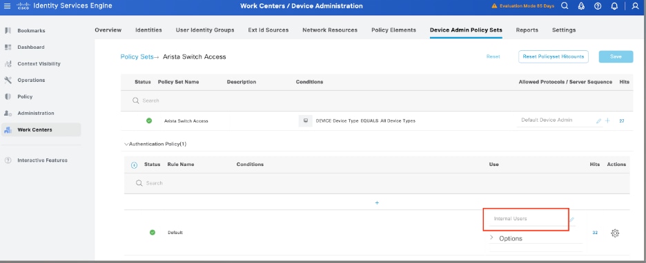
Task: Toggle status icon of Arista Switch Access policy
Action: [x=149, y=120]
